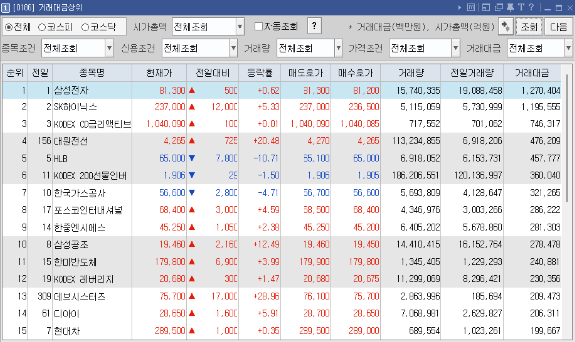Click 대원전선 change rate +20.48
This screenshot has width=575, height=342.
(x=267, y=141)
